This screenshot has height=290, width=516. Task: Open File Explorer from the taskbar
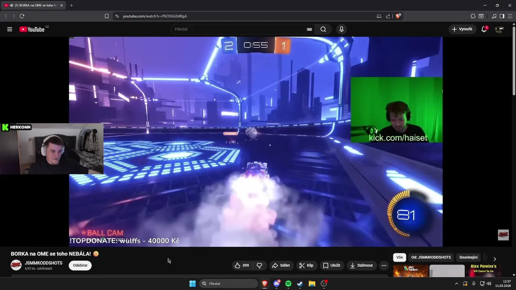tap(312, 284)
